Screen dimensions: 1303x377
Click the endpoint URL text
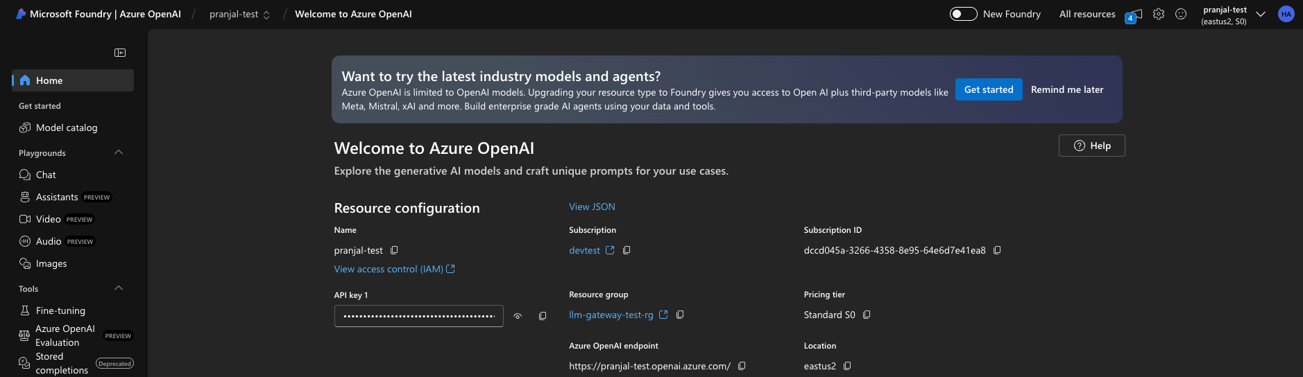click(x=649, y=366)
